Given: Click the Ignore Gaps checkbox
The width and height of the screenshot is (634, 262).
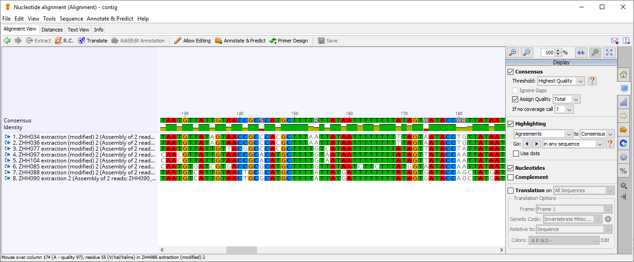Looking at the screenshot, I should (x=515, y=90).
